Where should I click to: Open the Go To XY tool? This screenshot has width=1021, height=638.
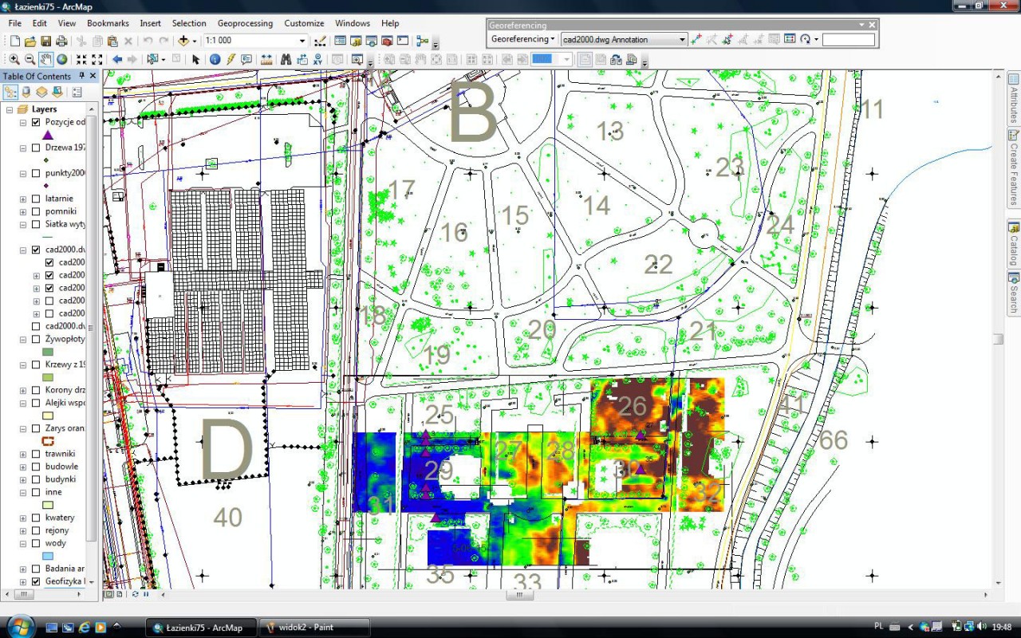pos(317,59)
